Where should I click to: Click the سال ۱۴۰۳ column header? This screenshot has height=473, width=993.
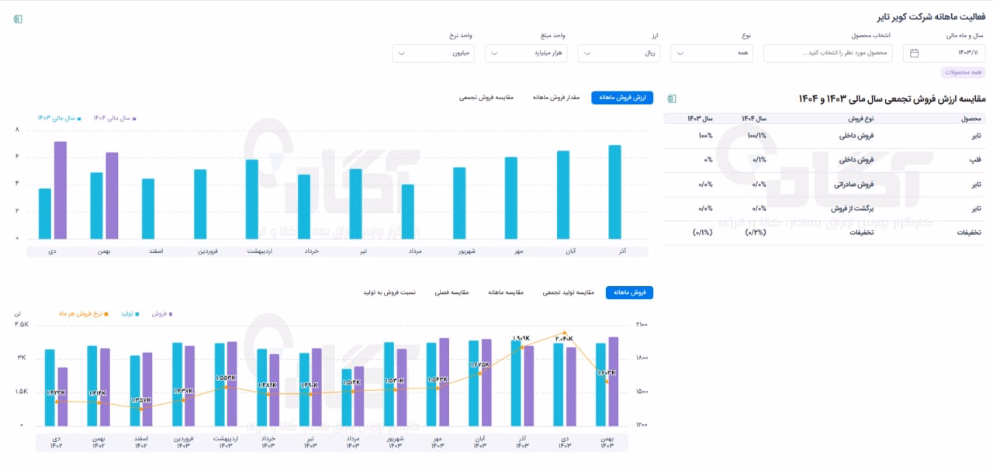click(x=700, y=119)
